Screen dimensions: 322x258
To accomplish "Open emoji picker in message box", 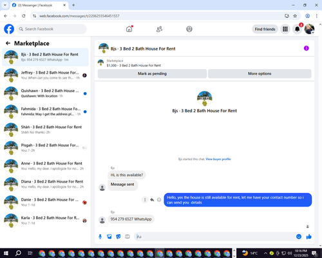I will pyautogui.click(x=299, y=237).
